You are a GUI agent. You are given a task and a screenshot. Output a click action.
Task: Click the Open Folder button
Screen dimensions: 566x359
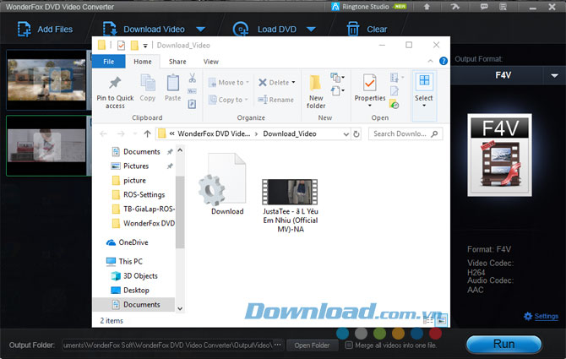pyautogui.click(x=312, y=345)
